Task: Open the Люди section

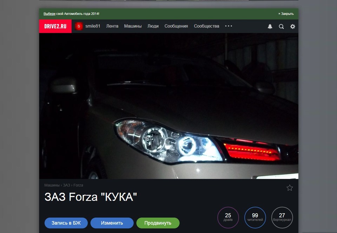Action: pyautogui.click(x=153, y=26)
